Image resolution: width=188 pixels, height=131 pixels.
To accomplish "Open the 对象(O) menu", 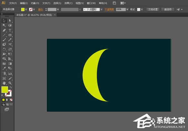I will click(35, 3).
